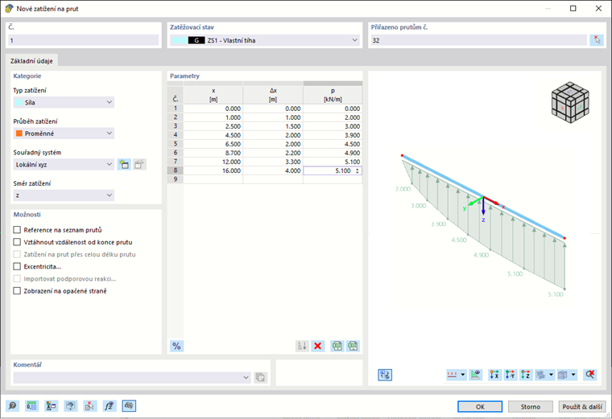The image size is (612, 419).
Task: Select the x cell 1.000 in row 2
Action: coord(213,117)
